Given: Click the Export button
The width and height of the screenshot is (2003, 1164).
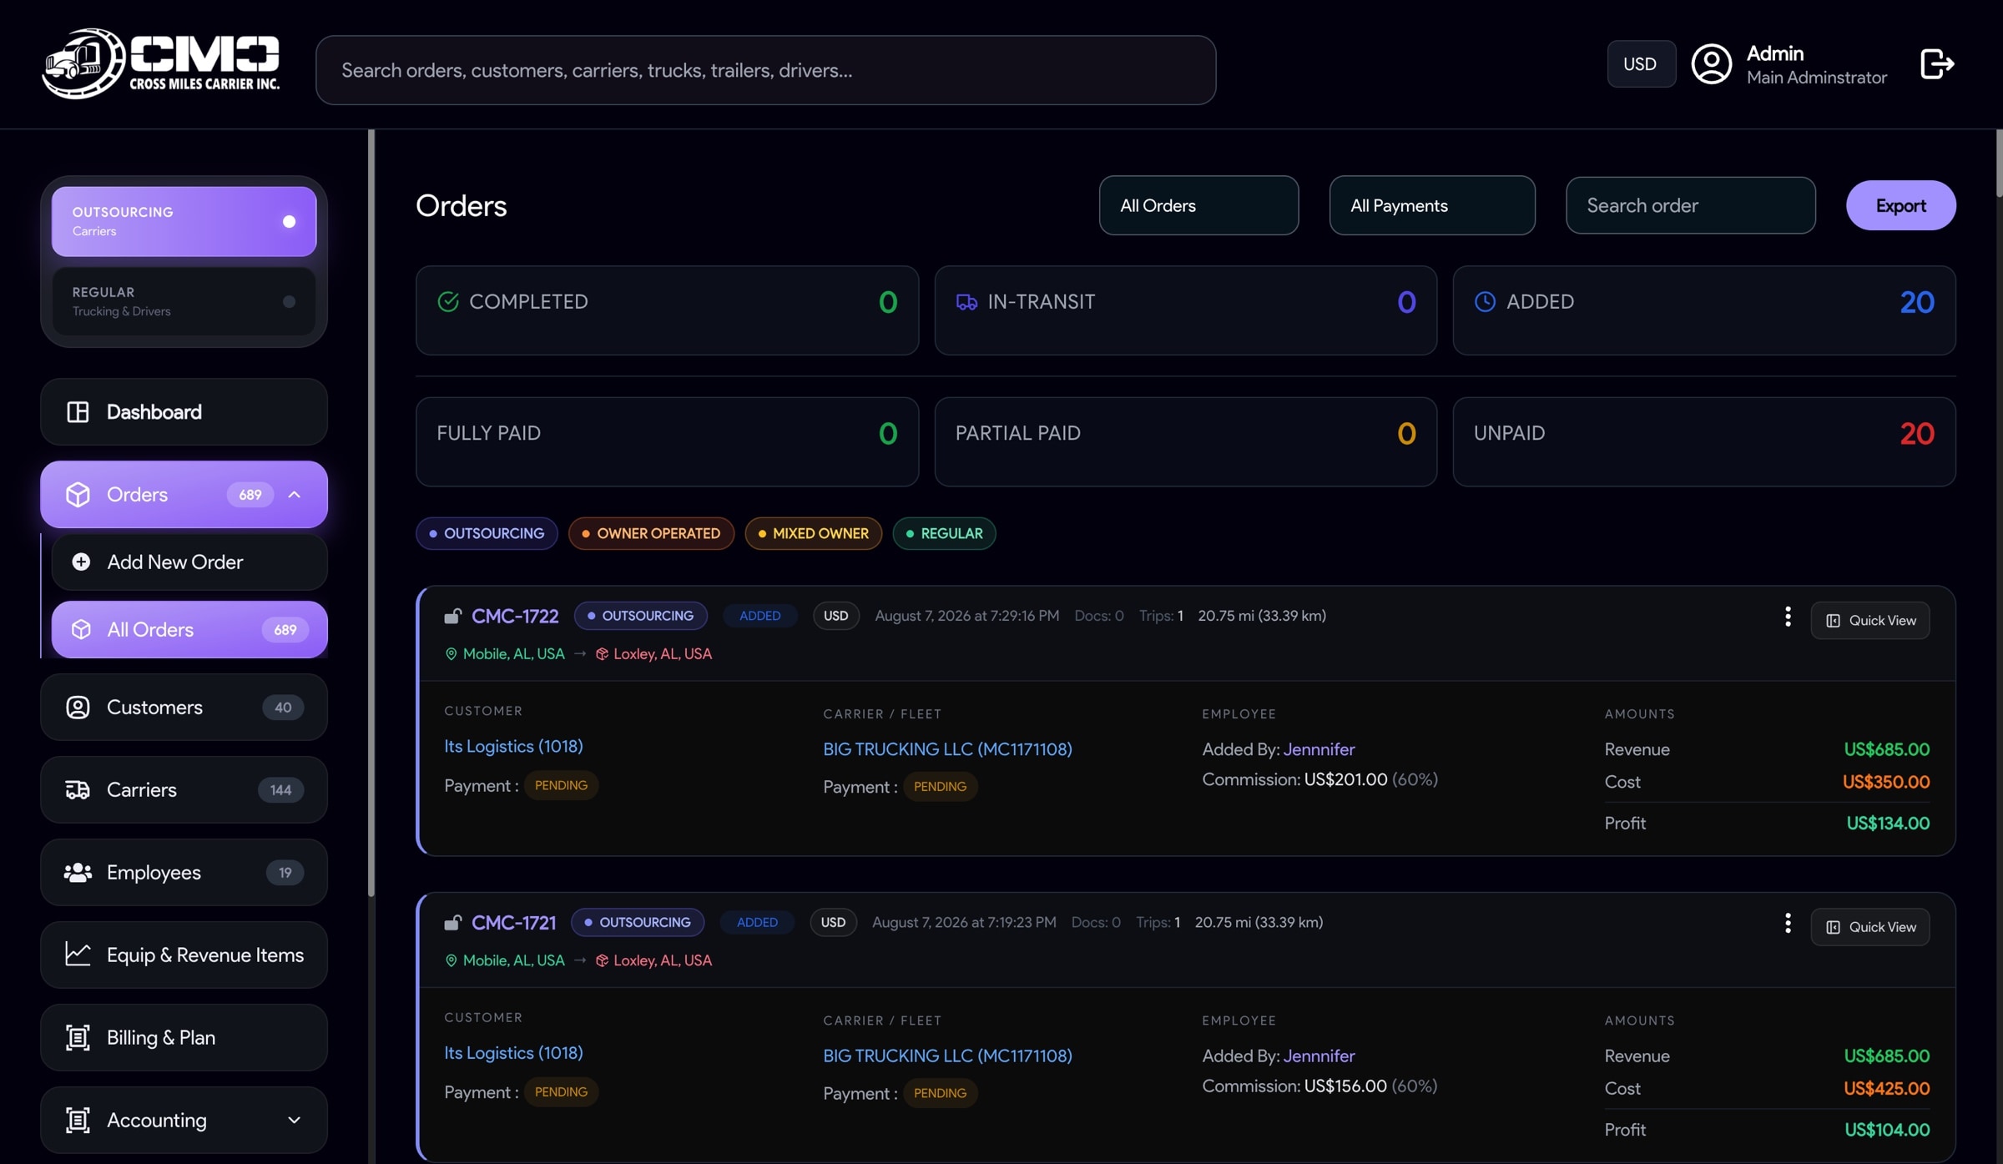Looking at the screenshot, I should click(1900, 205).
